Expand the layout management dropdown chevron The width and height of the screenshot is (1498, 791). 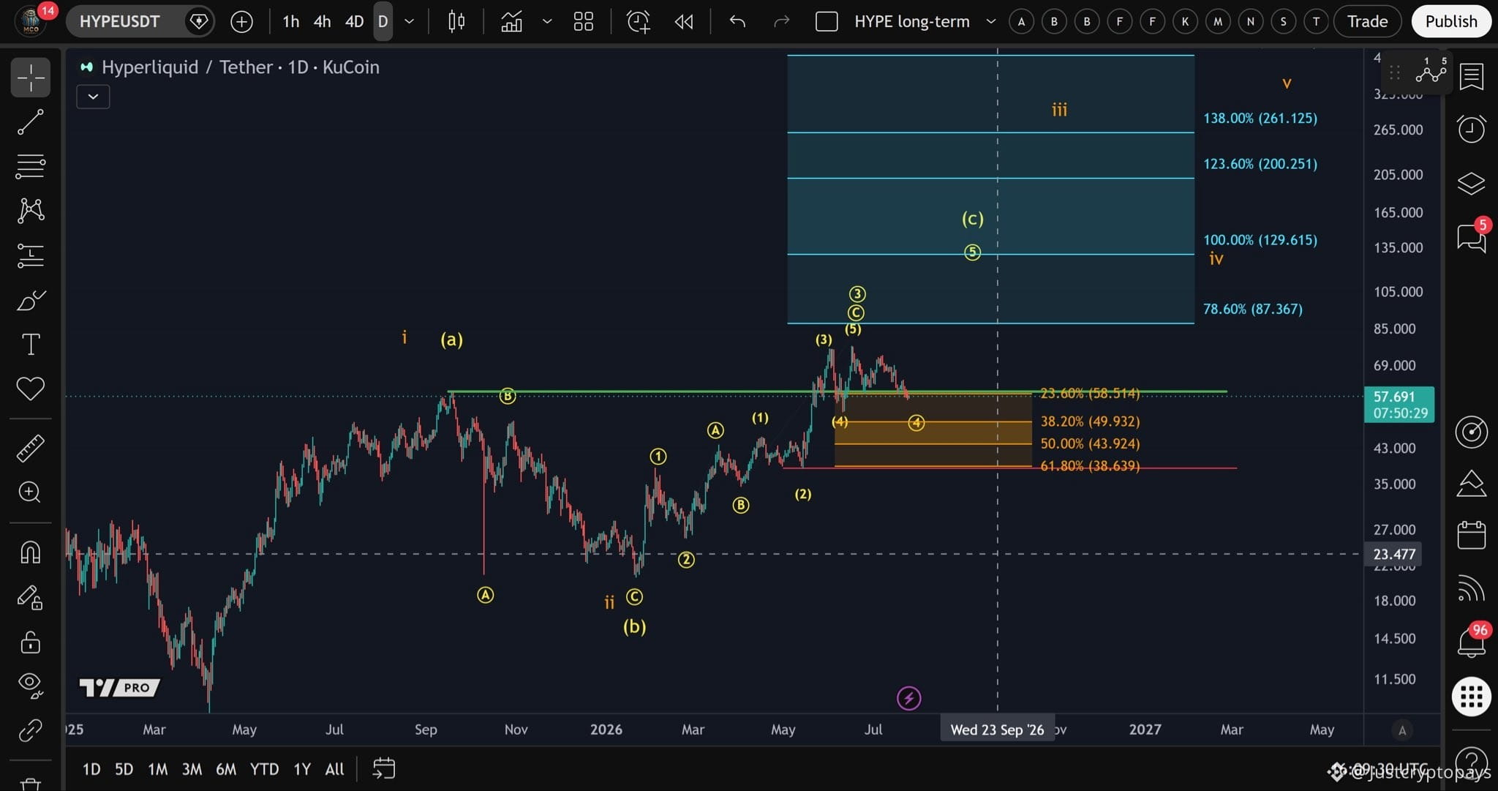(991, 22)
